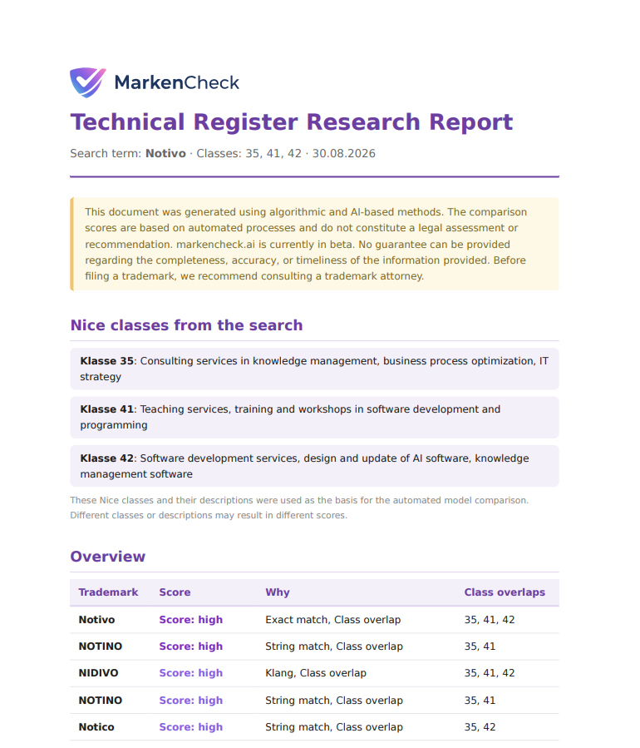Click the bold search term 'Notivo' in subtitle

[165, 154]
